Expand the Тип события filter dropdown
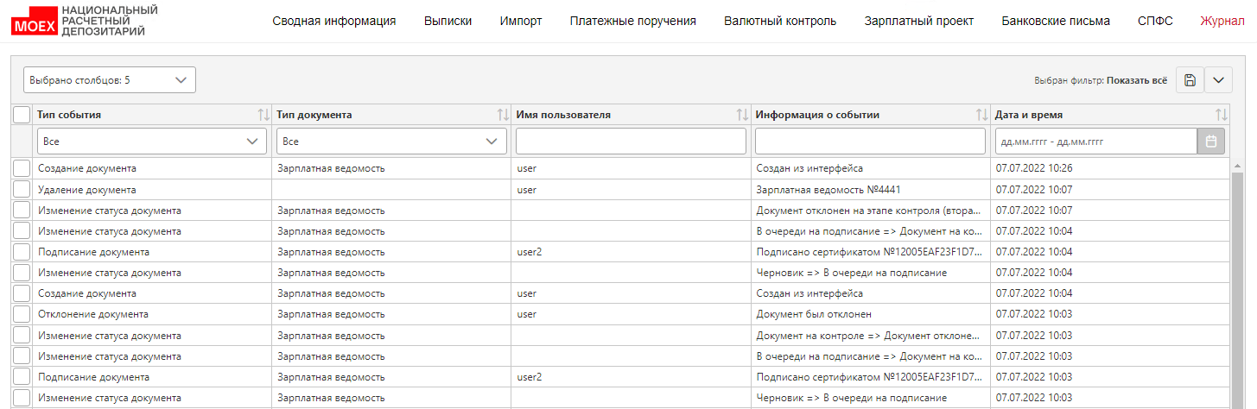The image size is (1257, 409). point(152,141)
